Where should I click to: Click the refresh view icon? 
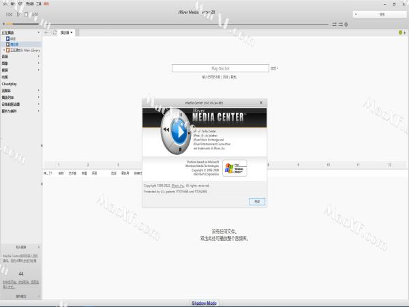tap(55, 32)
